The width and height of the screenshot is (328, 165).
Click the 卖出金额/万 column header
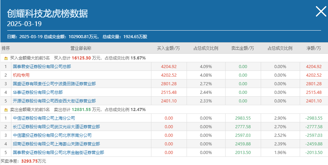click(243, 48)
